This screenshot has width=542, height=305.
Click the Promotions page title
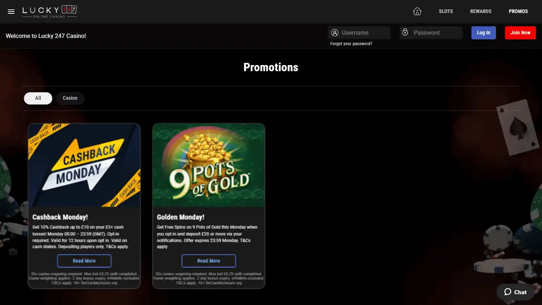click(x=271, y=67)
